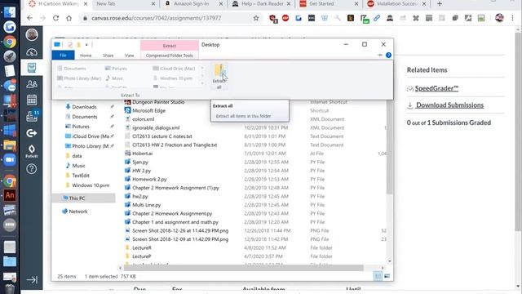
Task: Click horizontal scrollbar in file list
Action: point(243,268)
